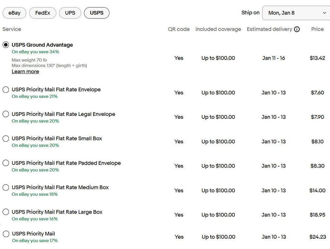Select Priority Mail Flat Rate Padded Envelope

click(x=6, y=163)
